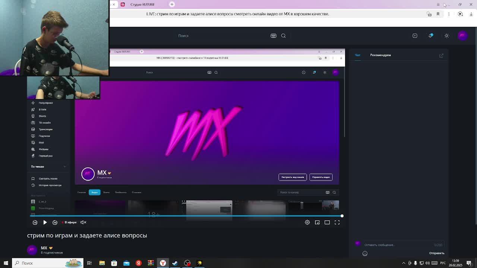Click the progress bar handle at the end

click(342, 216)
